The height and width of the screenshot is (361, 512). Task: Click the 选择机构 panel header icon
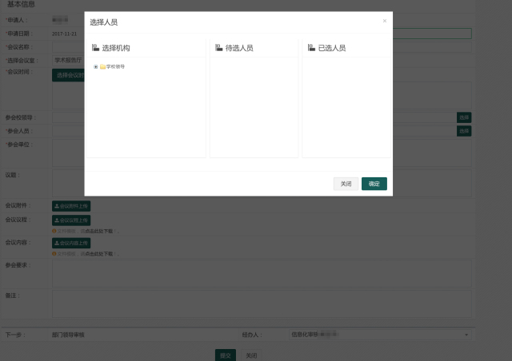(x=96, y=48)
